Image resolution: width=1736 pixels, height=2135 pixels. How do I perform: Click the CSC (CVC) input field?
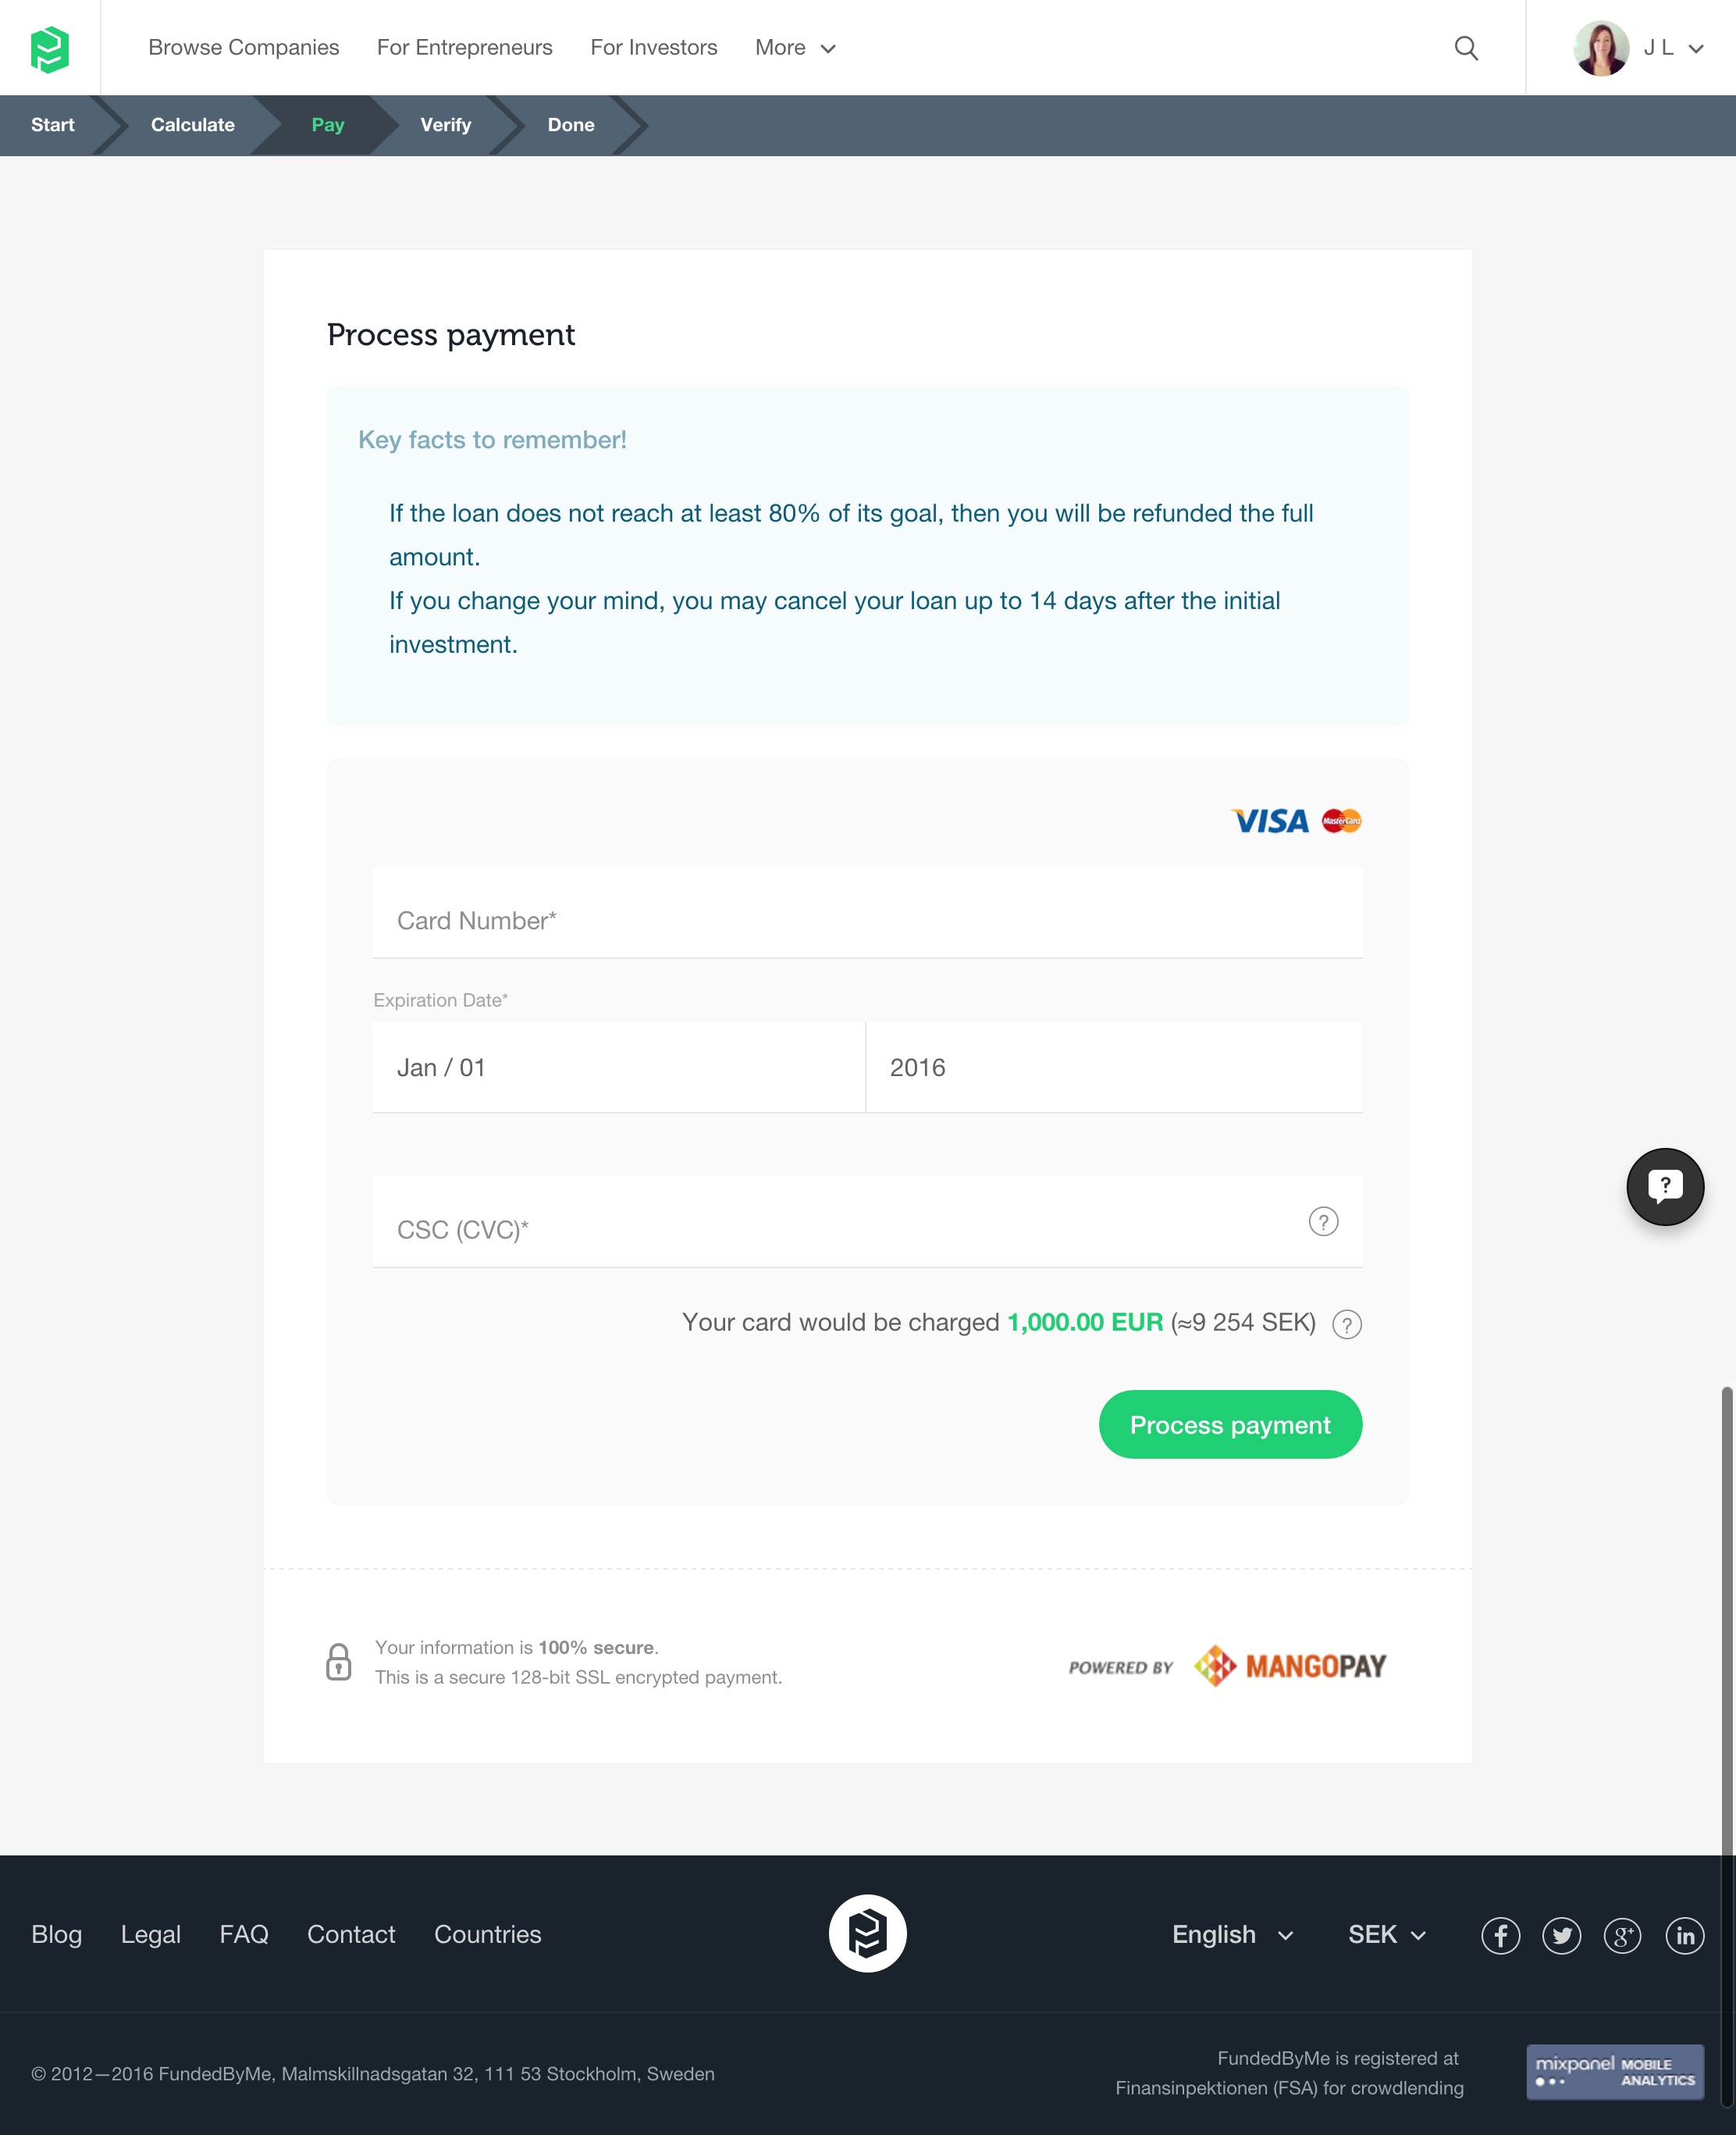click(x=840, y=1230)
